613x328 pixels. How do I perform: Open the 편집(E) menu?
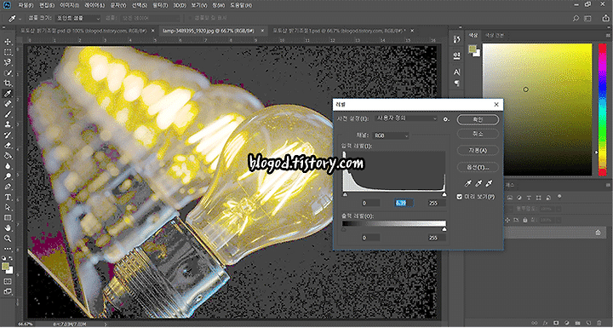47,5
